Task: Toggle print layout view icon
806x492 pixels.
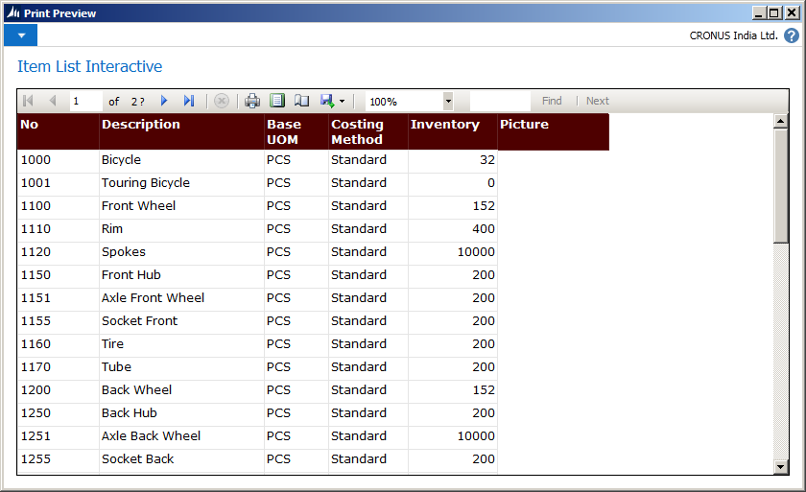Action: tap(277, 101)
